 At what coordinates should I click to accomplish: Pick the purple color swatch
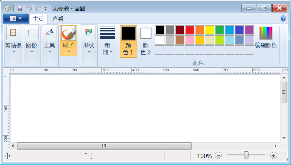pos(249,30)
